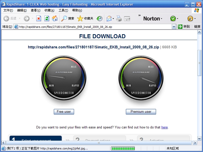
Task: Open the Norton checkmark dropdown arrow
Action: (x=177, y=18)
